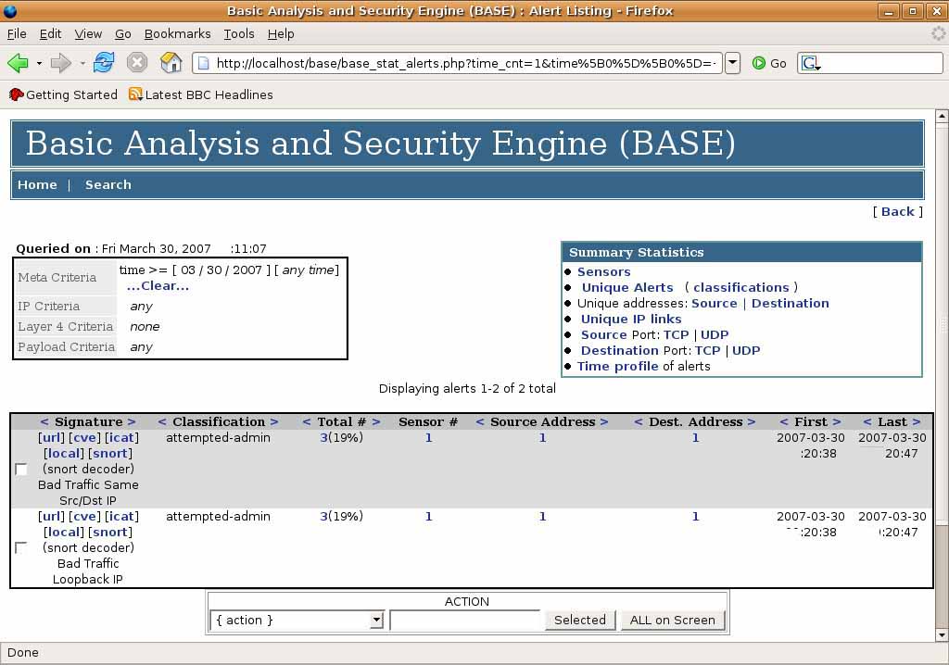Sort Source Address column descending with > arrow
The image size is (949, 665).
point(603,421)
